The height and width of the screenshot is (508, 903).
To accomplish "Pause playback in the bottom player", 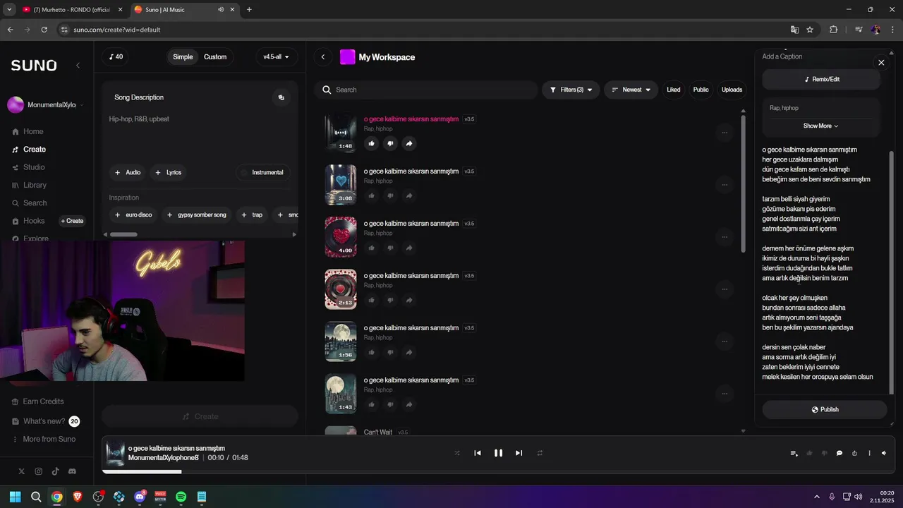I will [498, 453].
